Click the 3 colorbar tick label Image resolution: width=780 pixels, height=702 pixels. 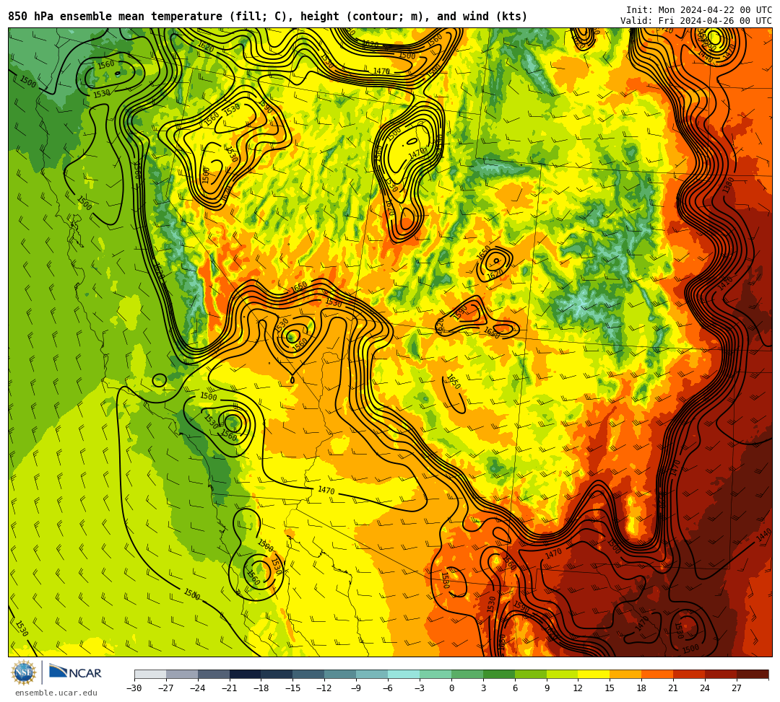[x=483, y=688]
